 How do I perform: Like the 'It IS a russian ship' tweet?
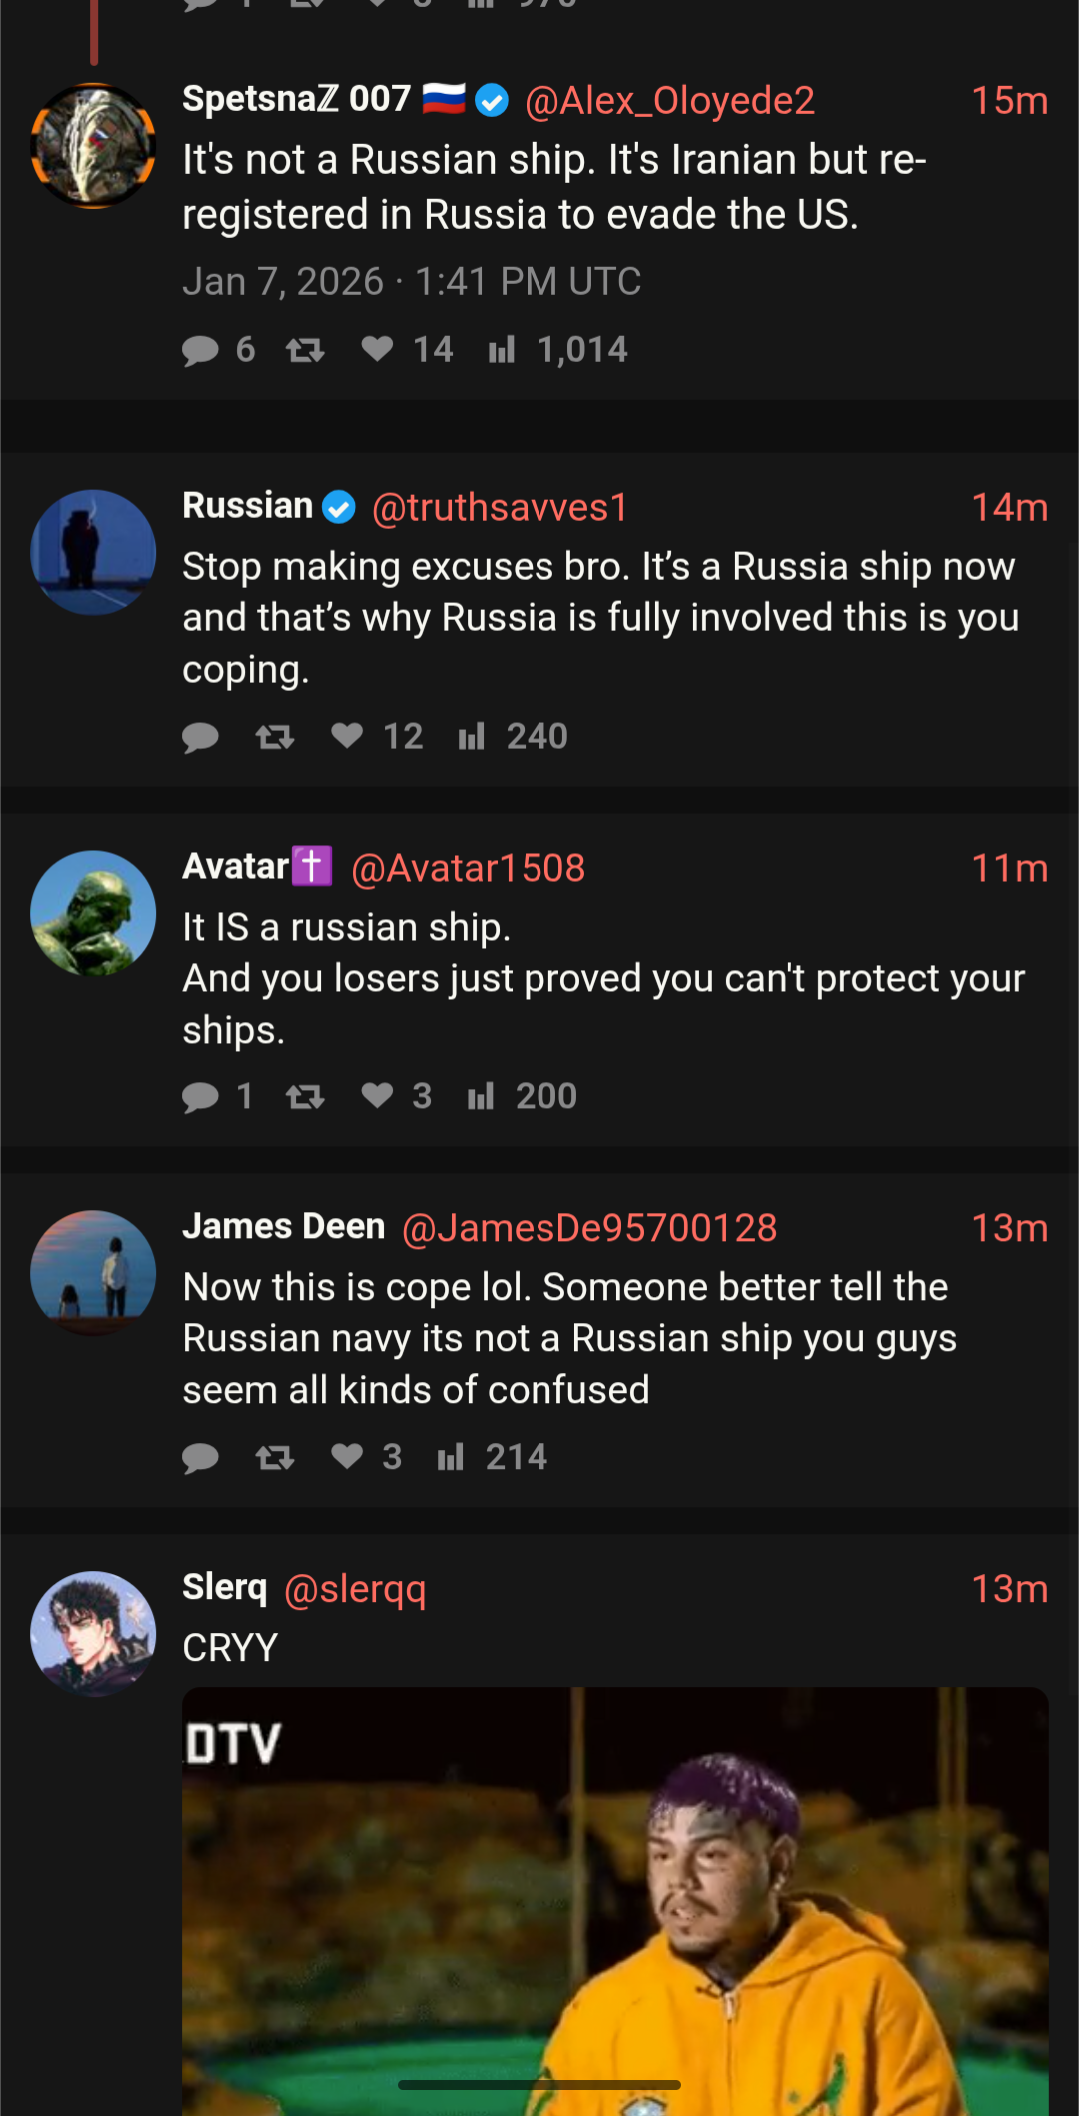(377, 1096)
